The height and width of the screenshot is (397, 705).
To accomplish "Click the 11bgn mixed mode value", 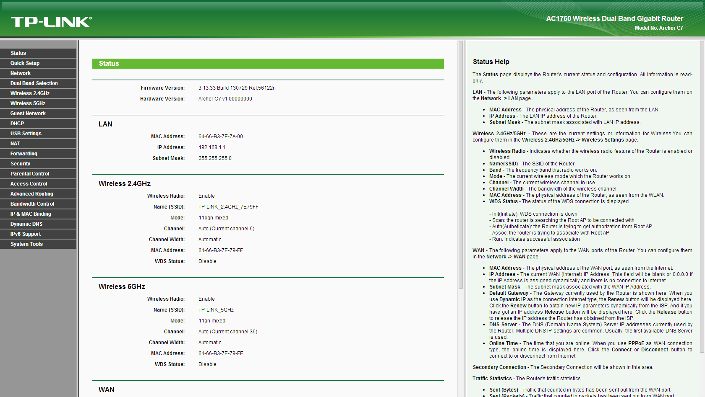I will coord(214,218).
